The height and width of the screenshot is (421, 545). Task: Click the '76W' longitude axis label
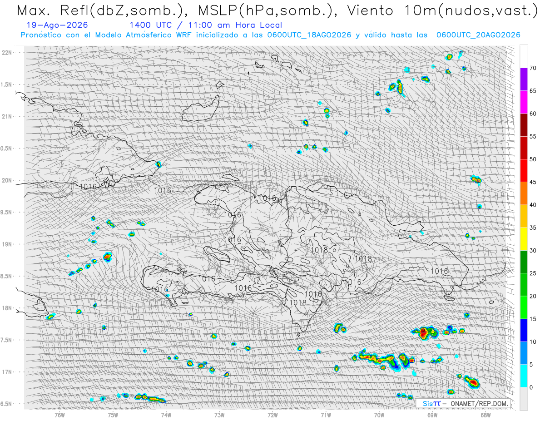tap(59, 415)
